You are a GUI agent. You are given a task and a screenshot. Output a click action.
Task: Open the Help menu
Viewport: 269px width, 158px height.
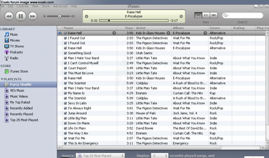(74, 6)
